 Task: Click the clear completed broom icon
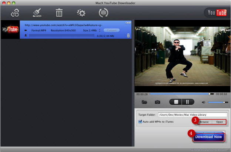pyautogui.click(x=37, y=13)
